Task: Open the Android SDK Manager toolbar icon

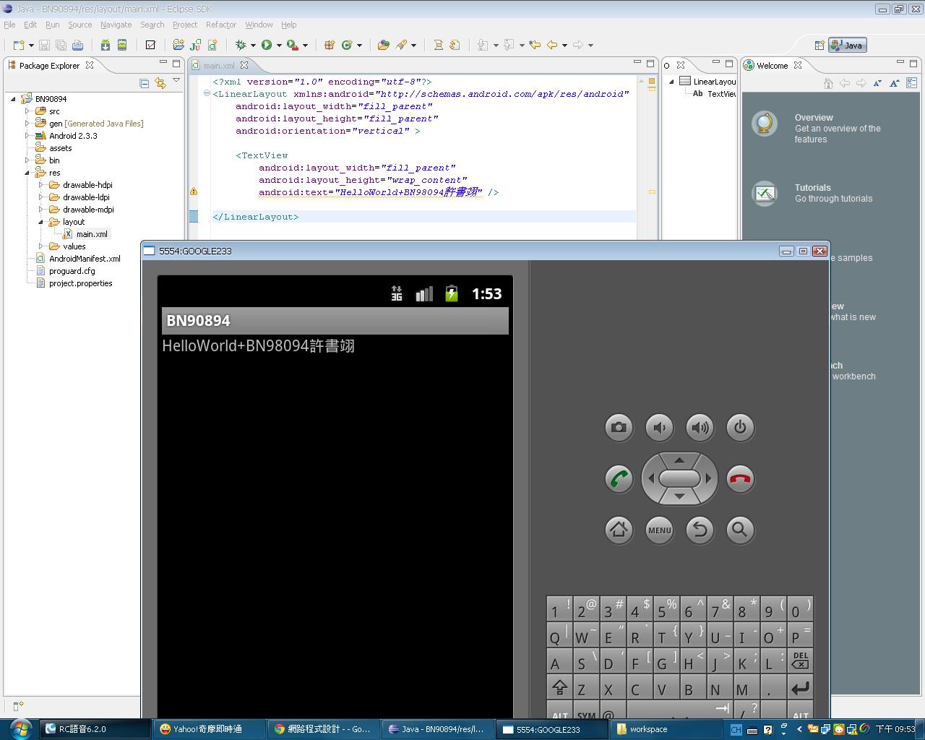Action: coord(106,45)
